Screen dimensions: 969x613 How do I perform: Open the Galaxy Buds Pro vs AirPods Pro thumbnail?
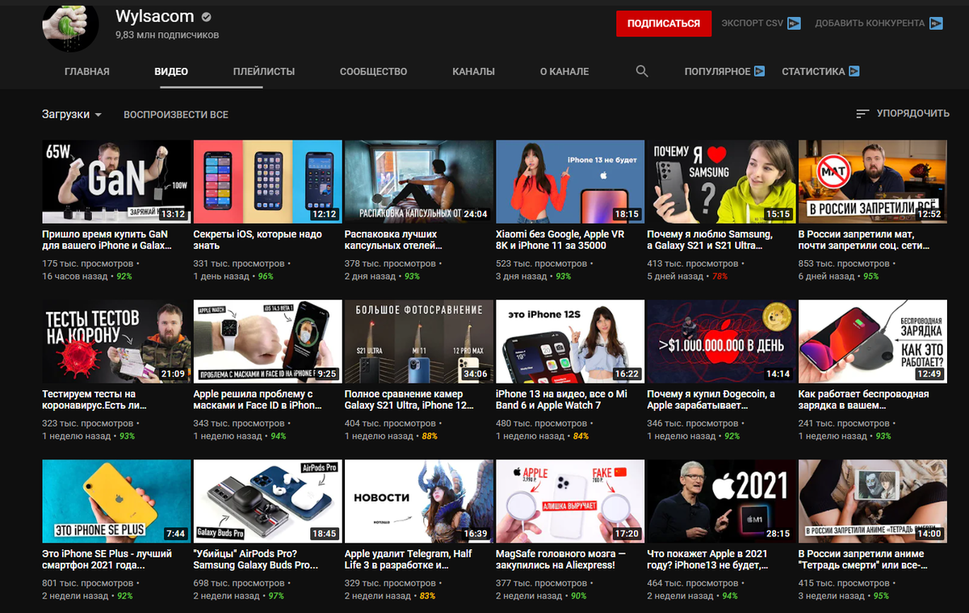267,502
